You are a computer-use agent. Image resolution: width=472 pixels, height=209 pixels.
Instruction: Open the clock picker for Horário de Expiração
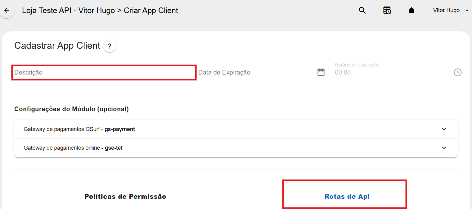pyautogui.click(x=457, y=72)
